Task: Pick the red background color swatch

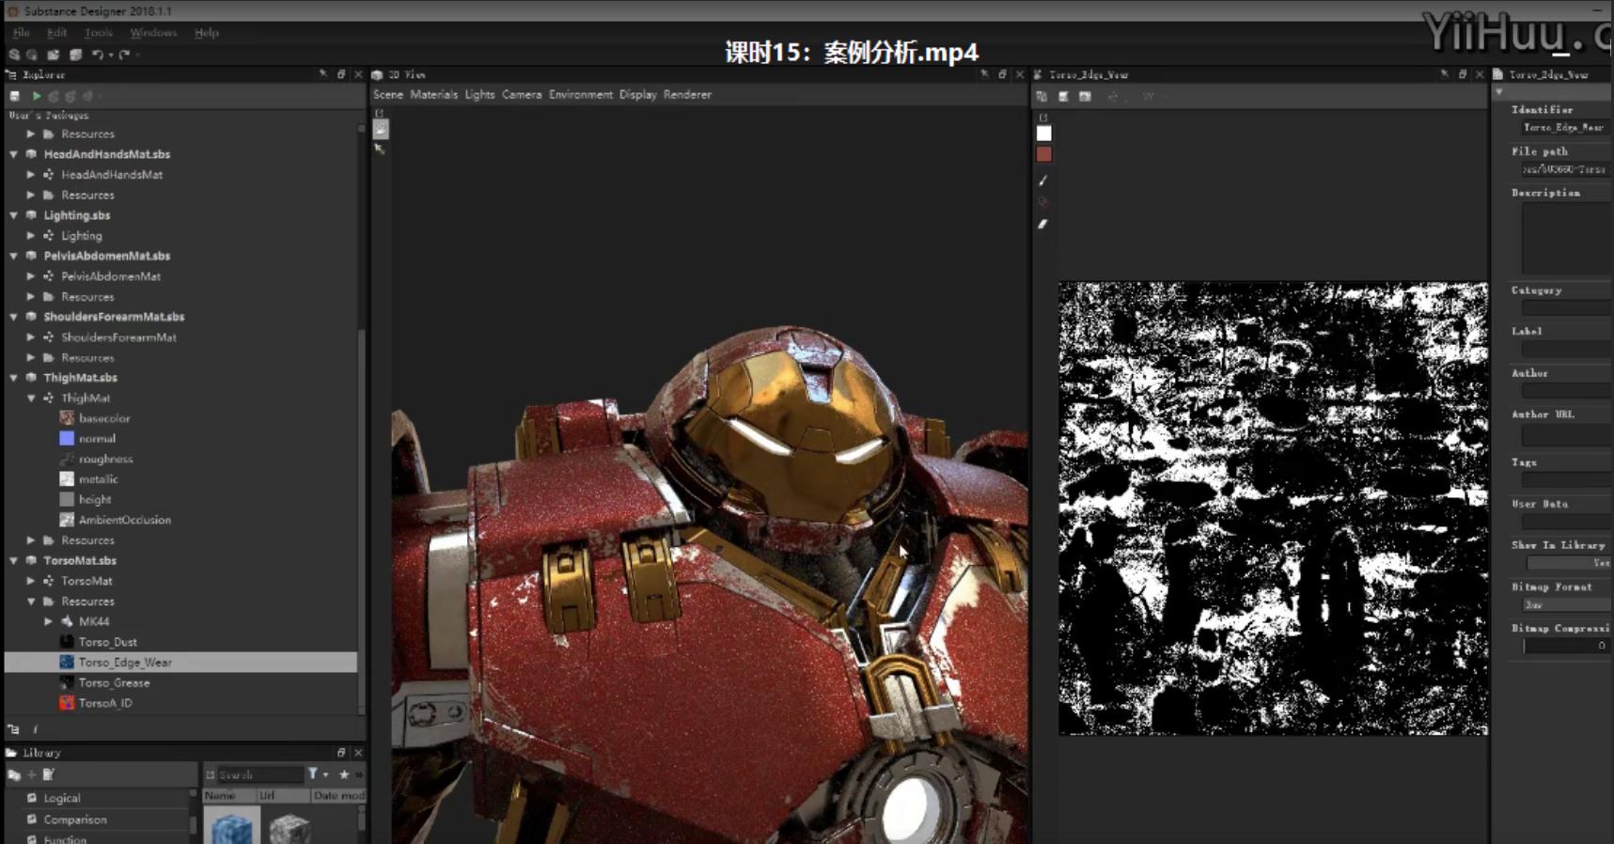Action: [x=1043, y=154]
